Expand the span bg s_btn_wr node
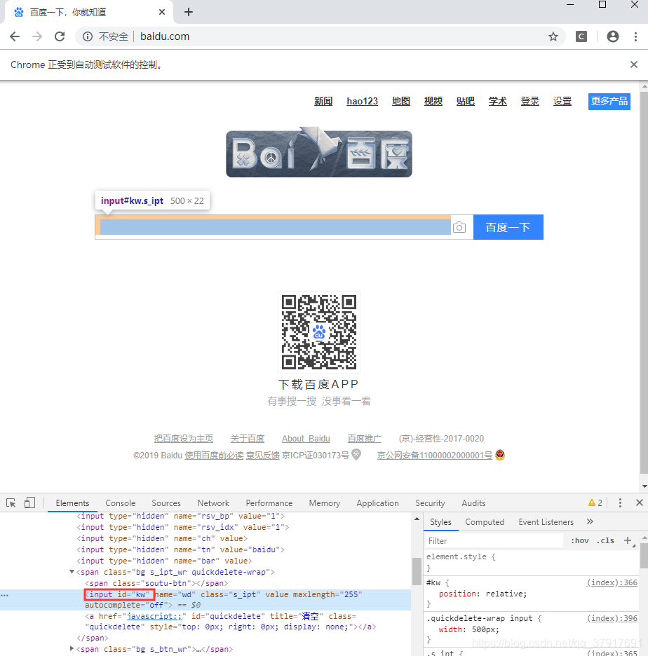This screenshot has height=656, width=648. pyautogui.click(x=72, y=648)
